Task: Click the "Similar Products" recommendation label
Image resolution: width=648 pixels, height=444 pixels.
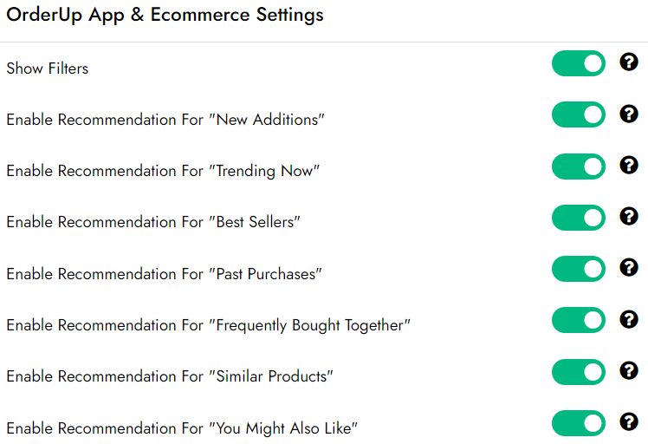Action: (170, 376)
